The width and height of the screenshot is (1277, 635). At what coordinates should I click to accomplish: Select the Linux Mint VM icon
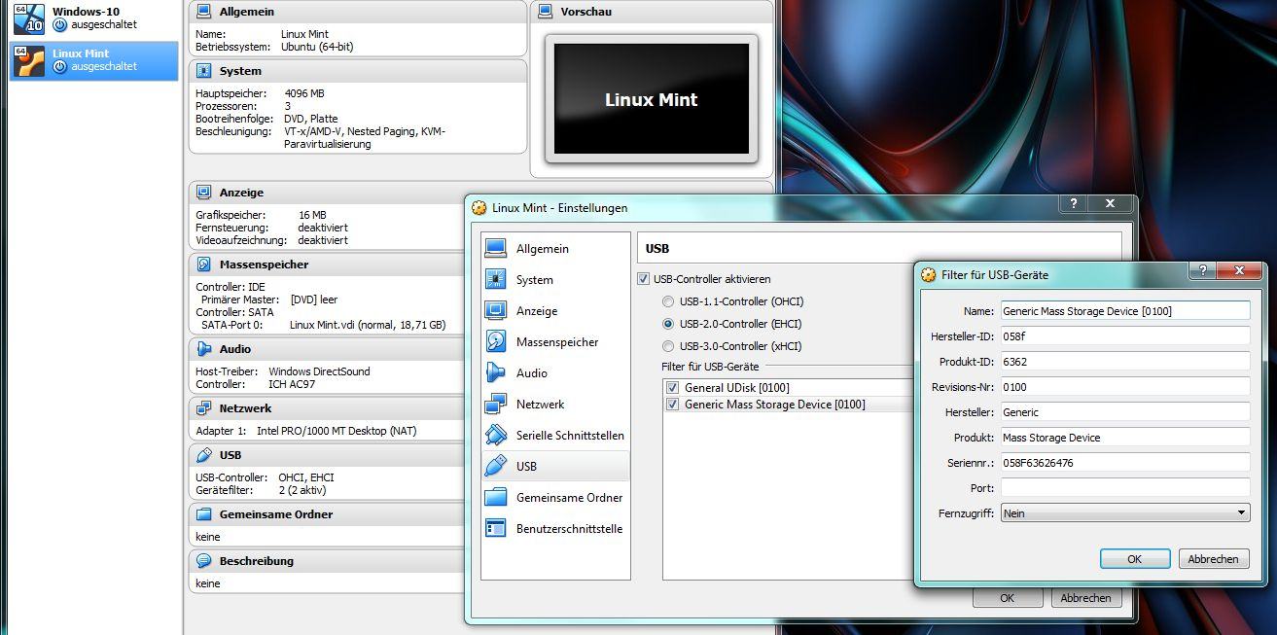(29, 60)
